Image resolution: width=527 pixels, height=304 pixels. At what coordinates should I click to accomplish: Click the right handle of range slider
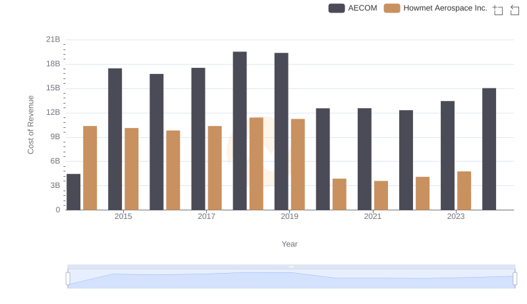click(515, 278)
